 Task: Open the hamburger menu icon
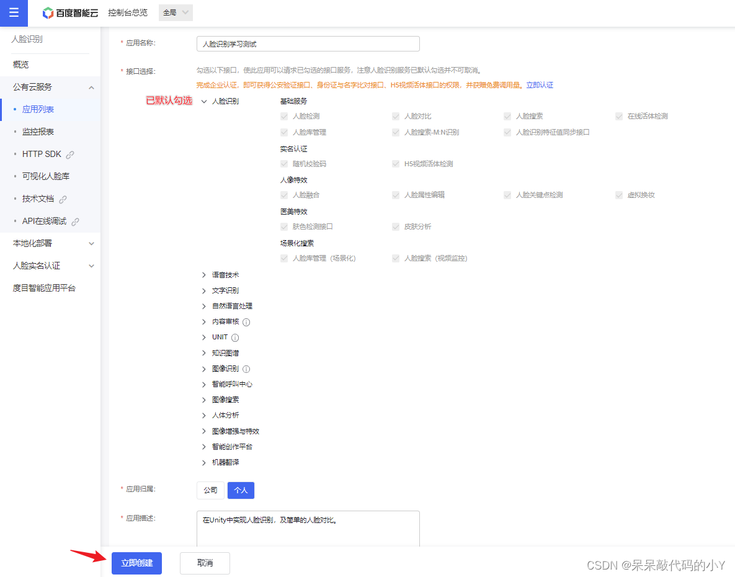(x=14, y=12)
